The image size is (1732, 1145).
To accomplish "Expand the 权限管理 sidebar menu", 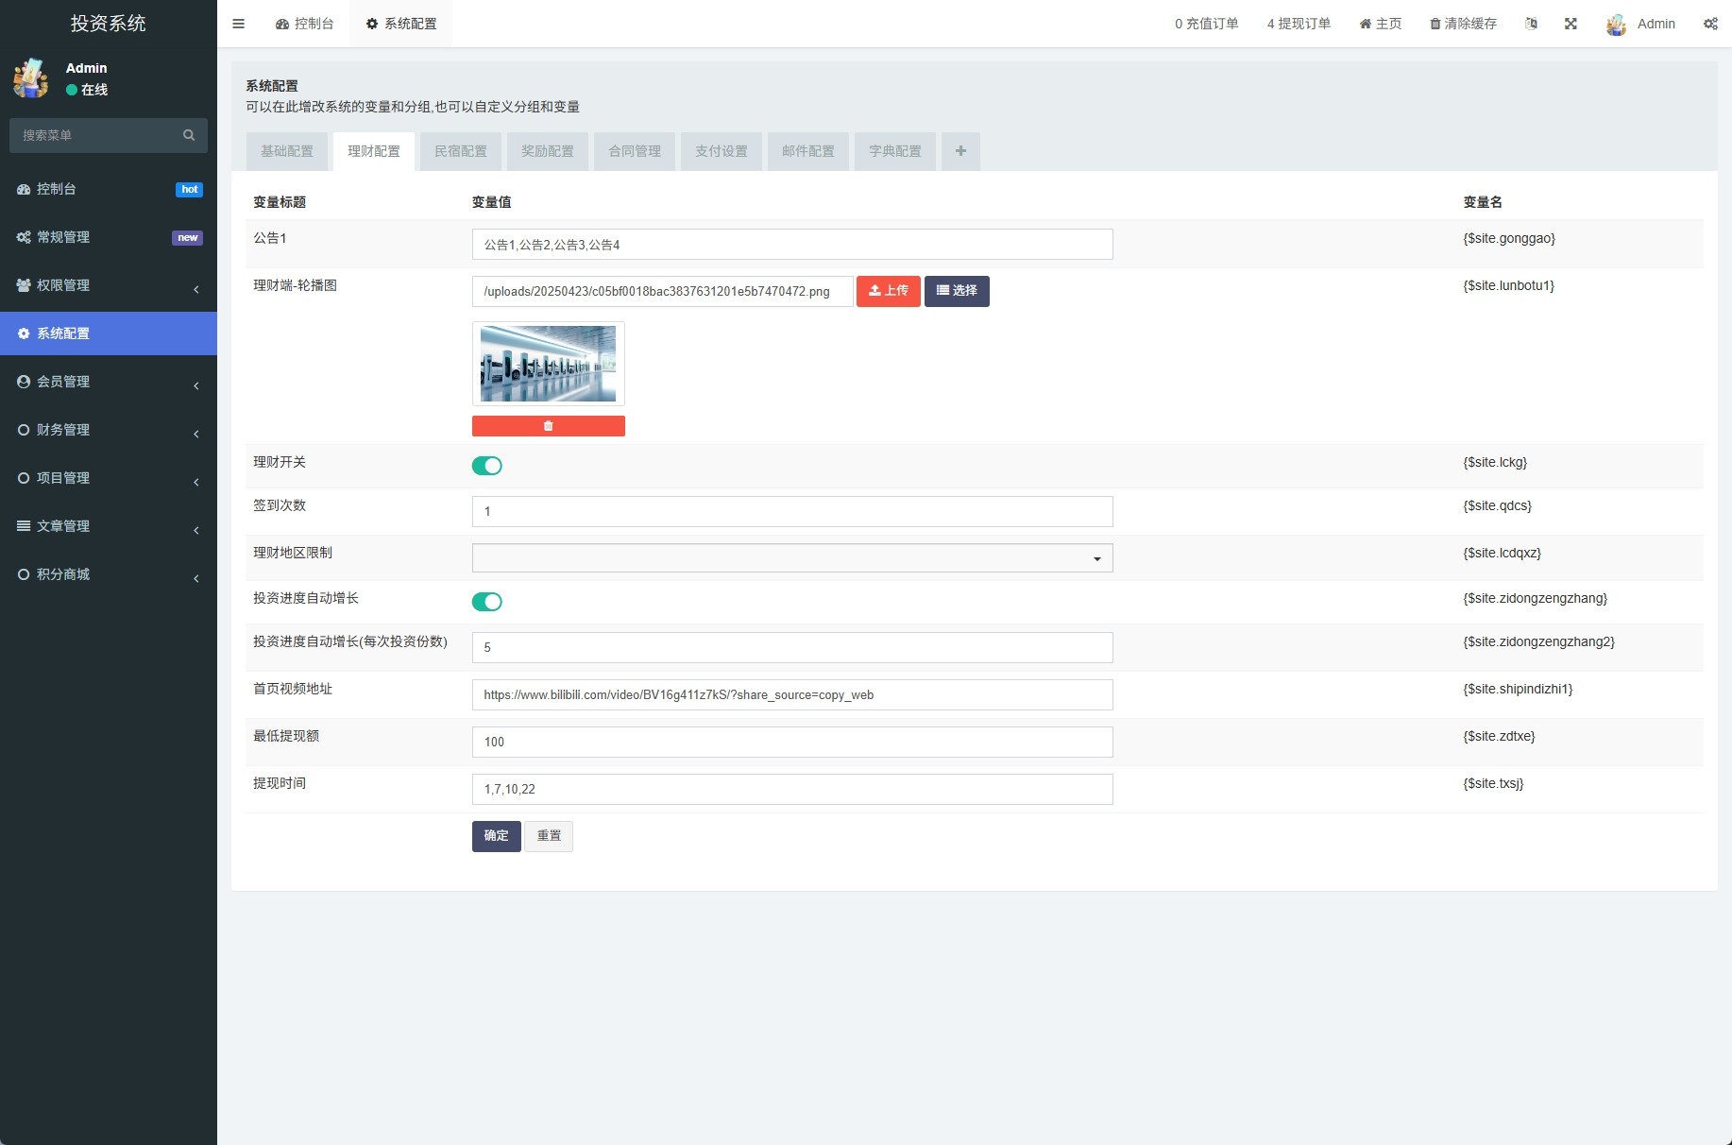I will (x=109, y=285).
